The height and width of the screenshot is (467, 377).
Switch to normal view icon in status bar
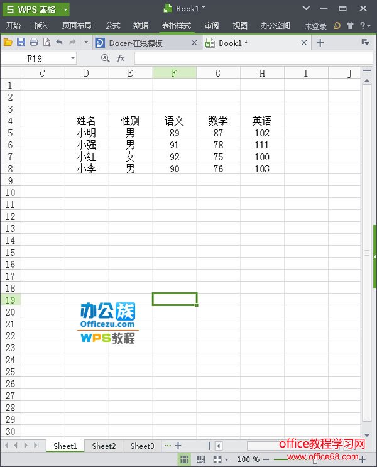pos(184,459)
